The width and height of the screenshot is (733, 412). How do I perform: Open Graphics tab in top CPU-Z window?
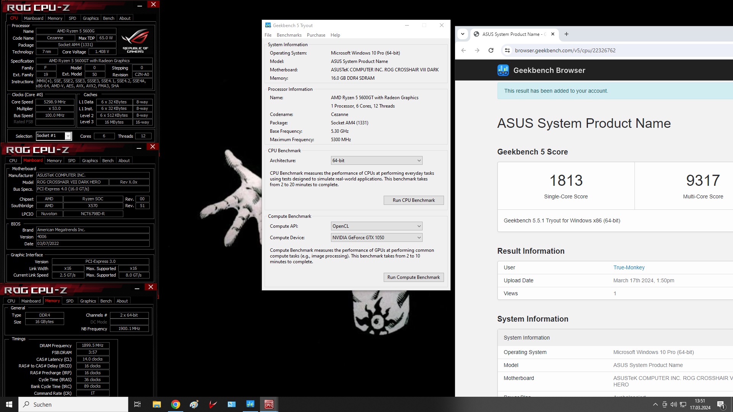tap(90, 18)
